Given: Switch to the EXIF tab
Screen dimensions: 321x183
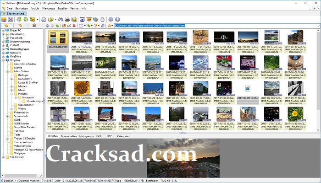Looking at the screenshot, I should pyautogui.click(x=99, y=136).
